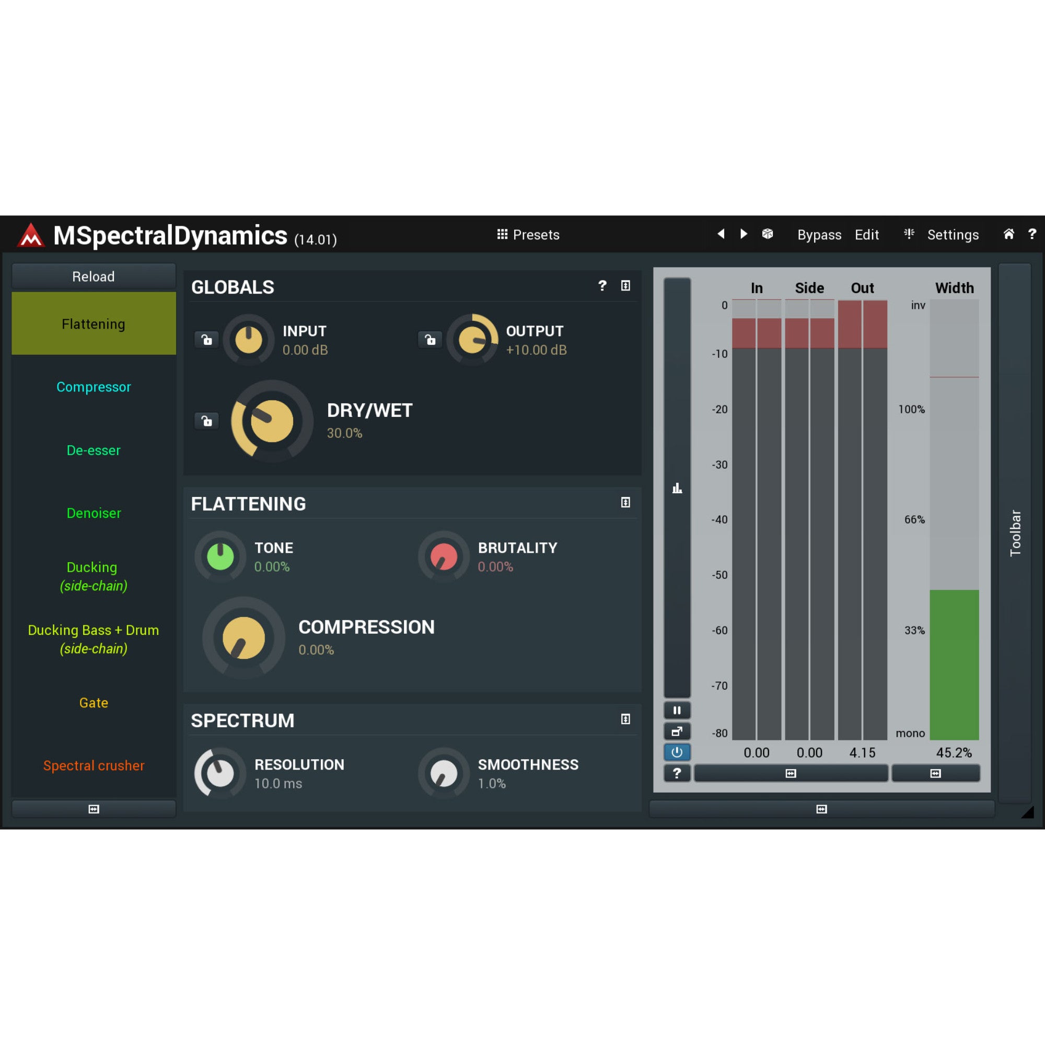Open the help question mark in title bar

[1032, 234]
